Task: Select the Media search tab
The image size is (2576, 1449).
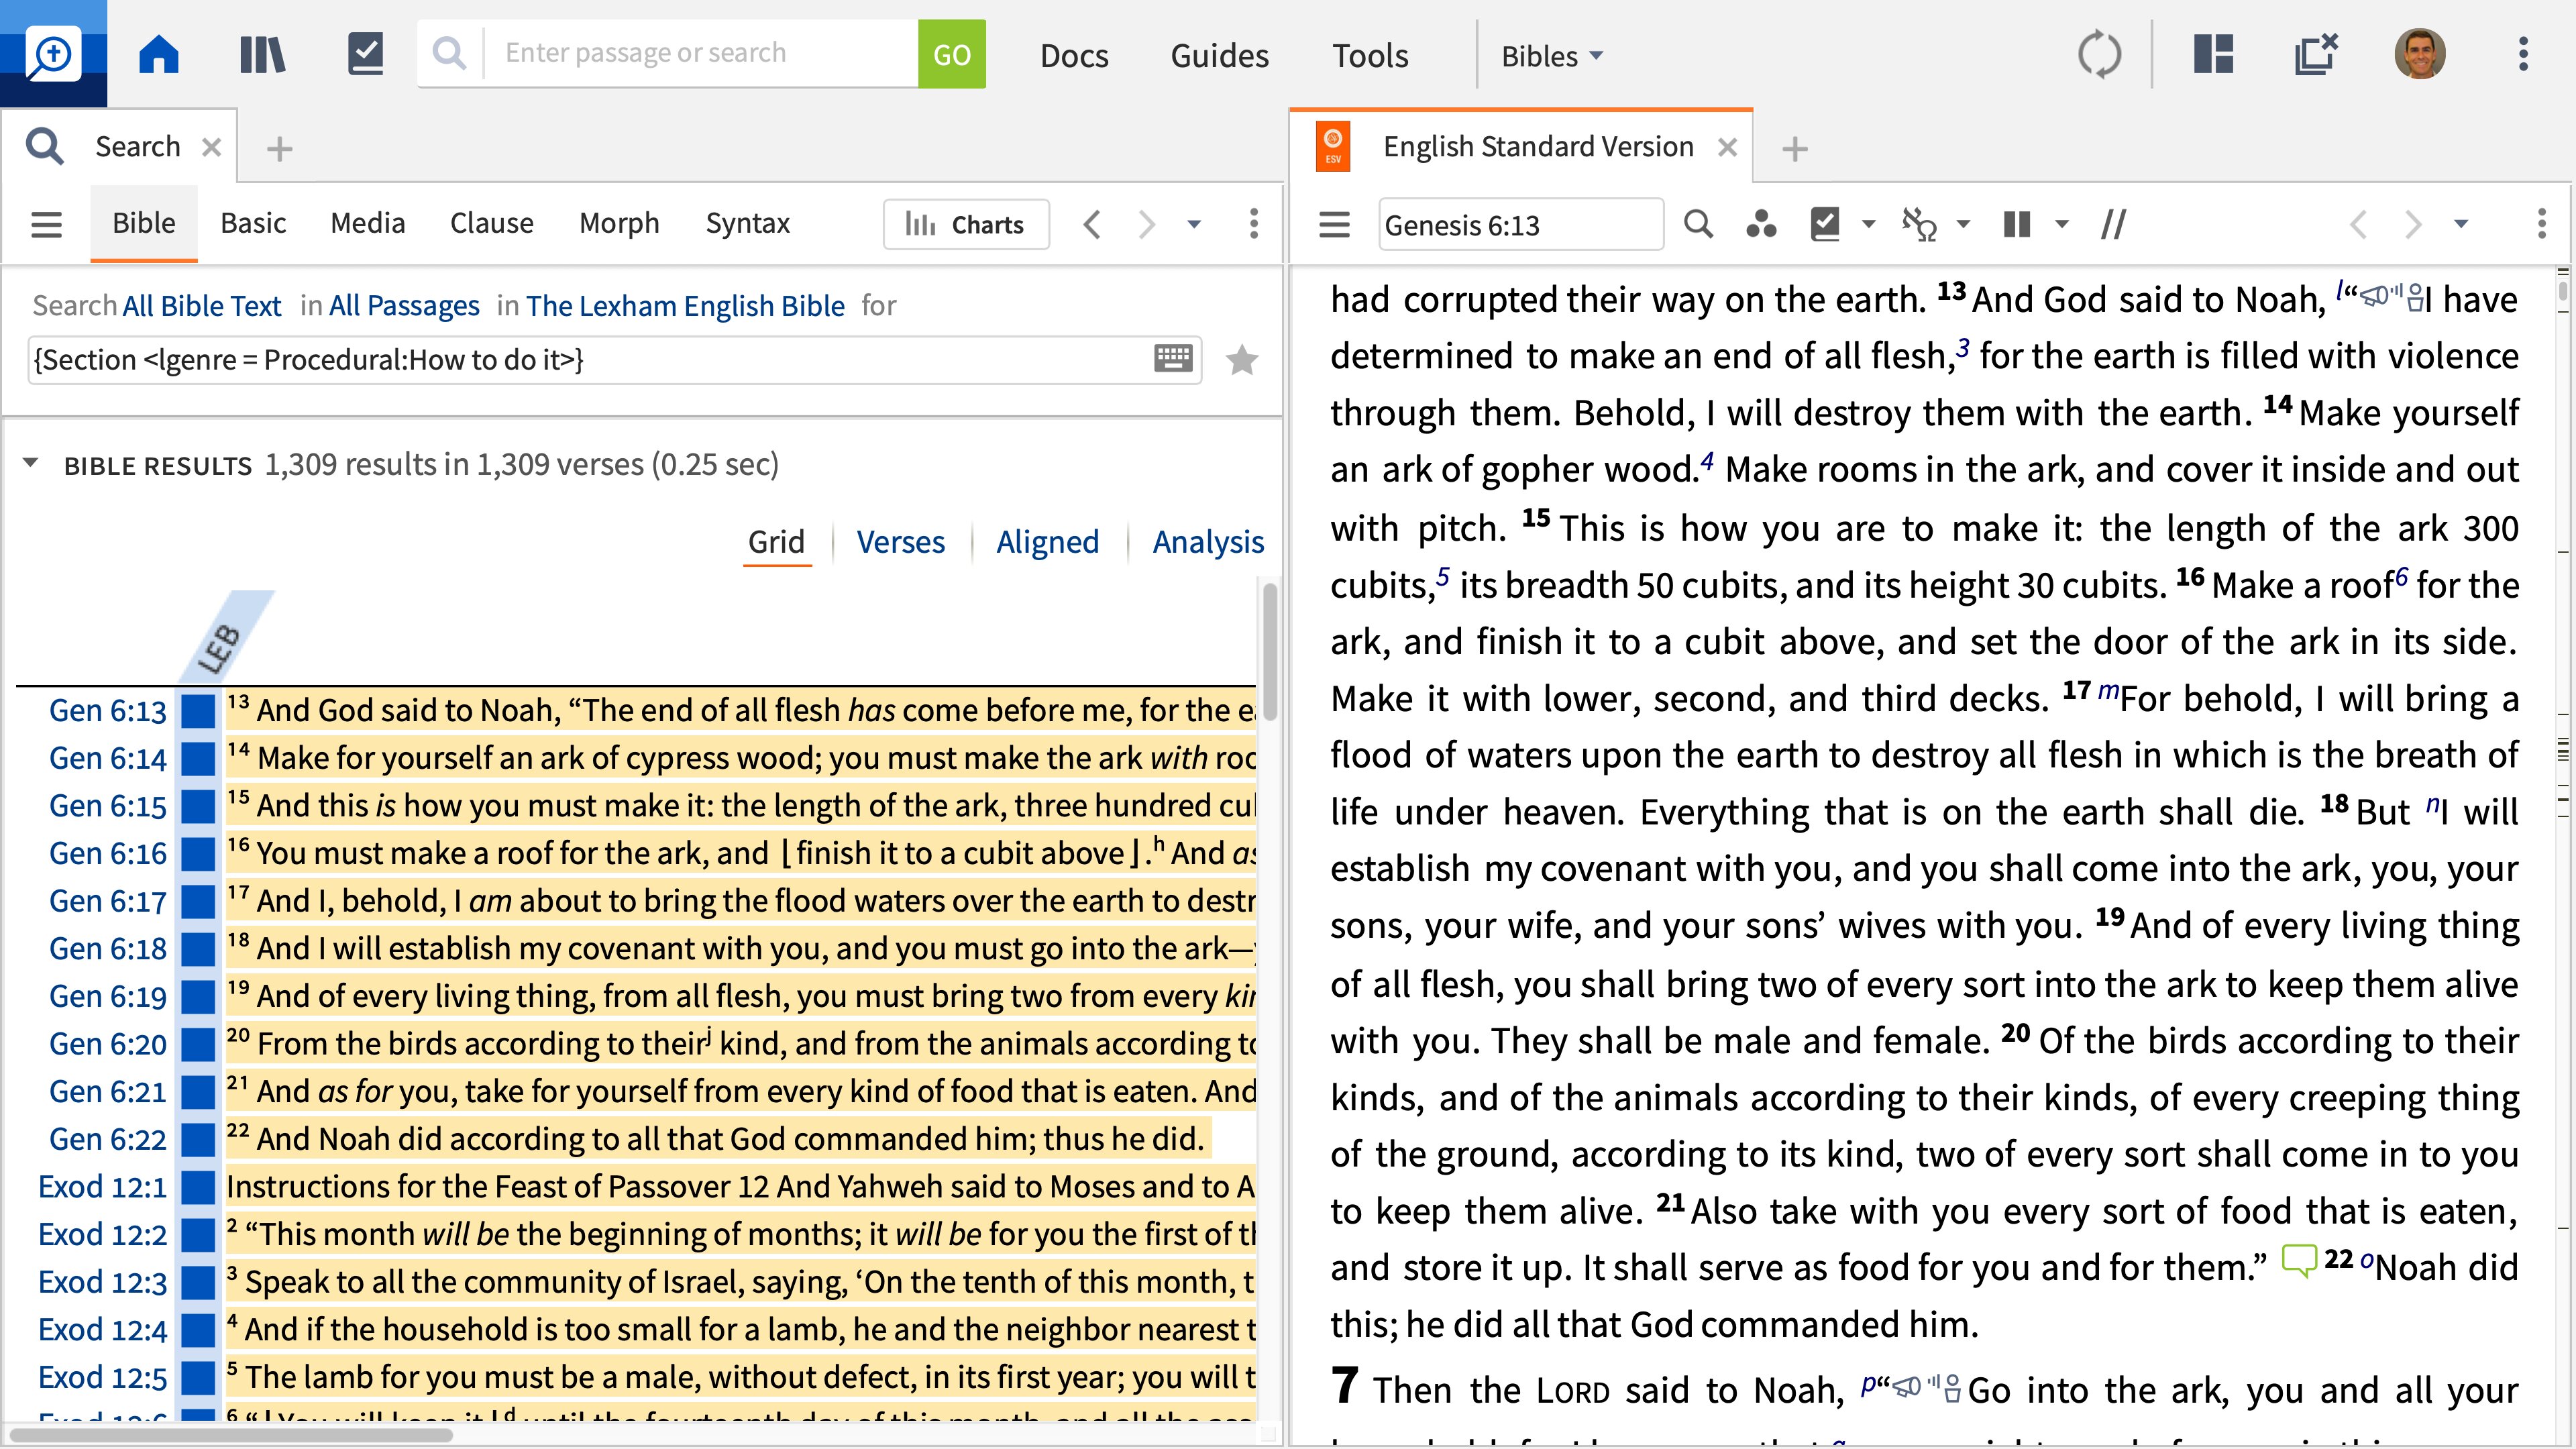Action: tap(368, 223)
